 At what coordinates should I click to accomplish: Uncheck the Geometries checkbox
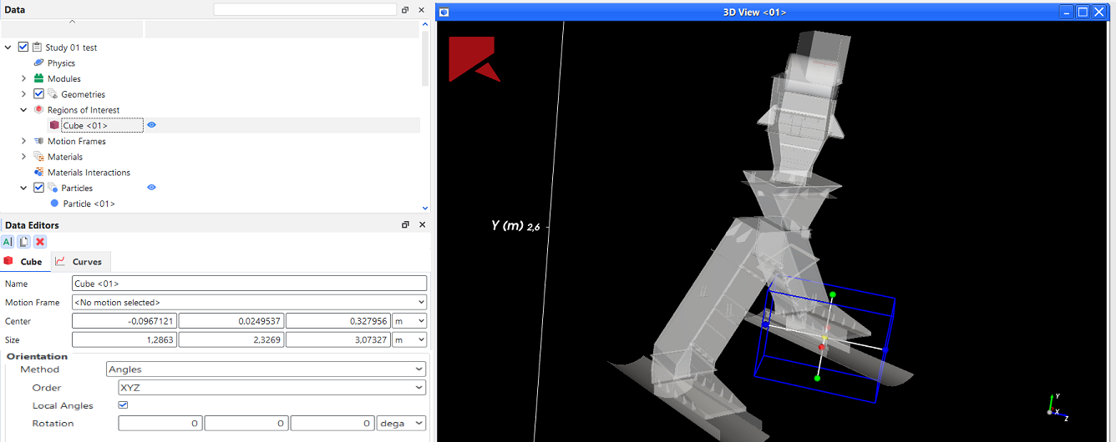click(x=38, y=94)
